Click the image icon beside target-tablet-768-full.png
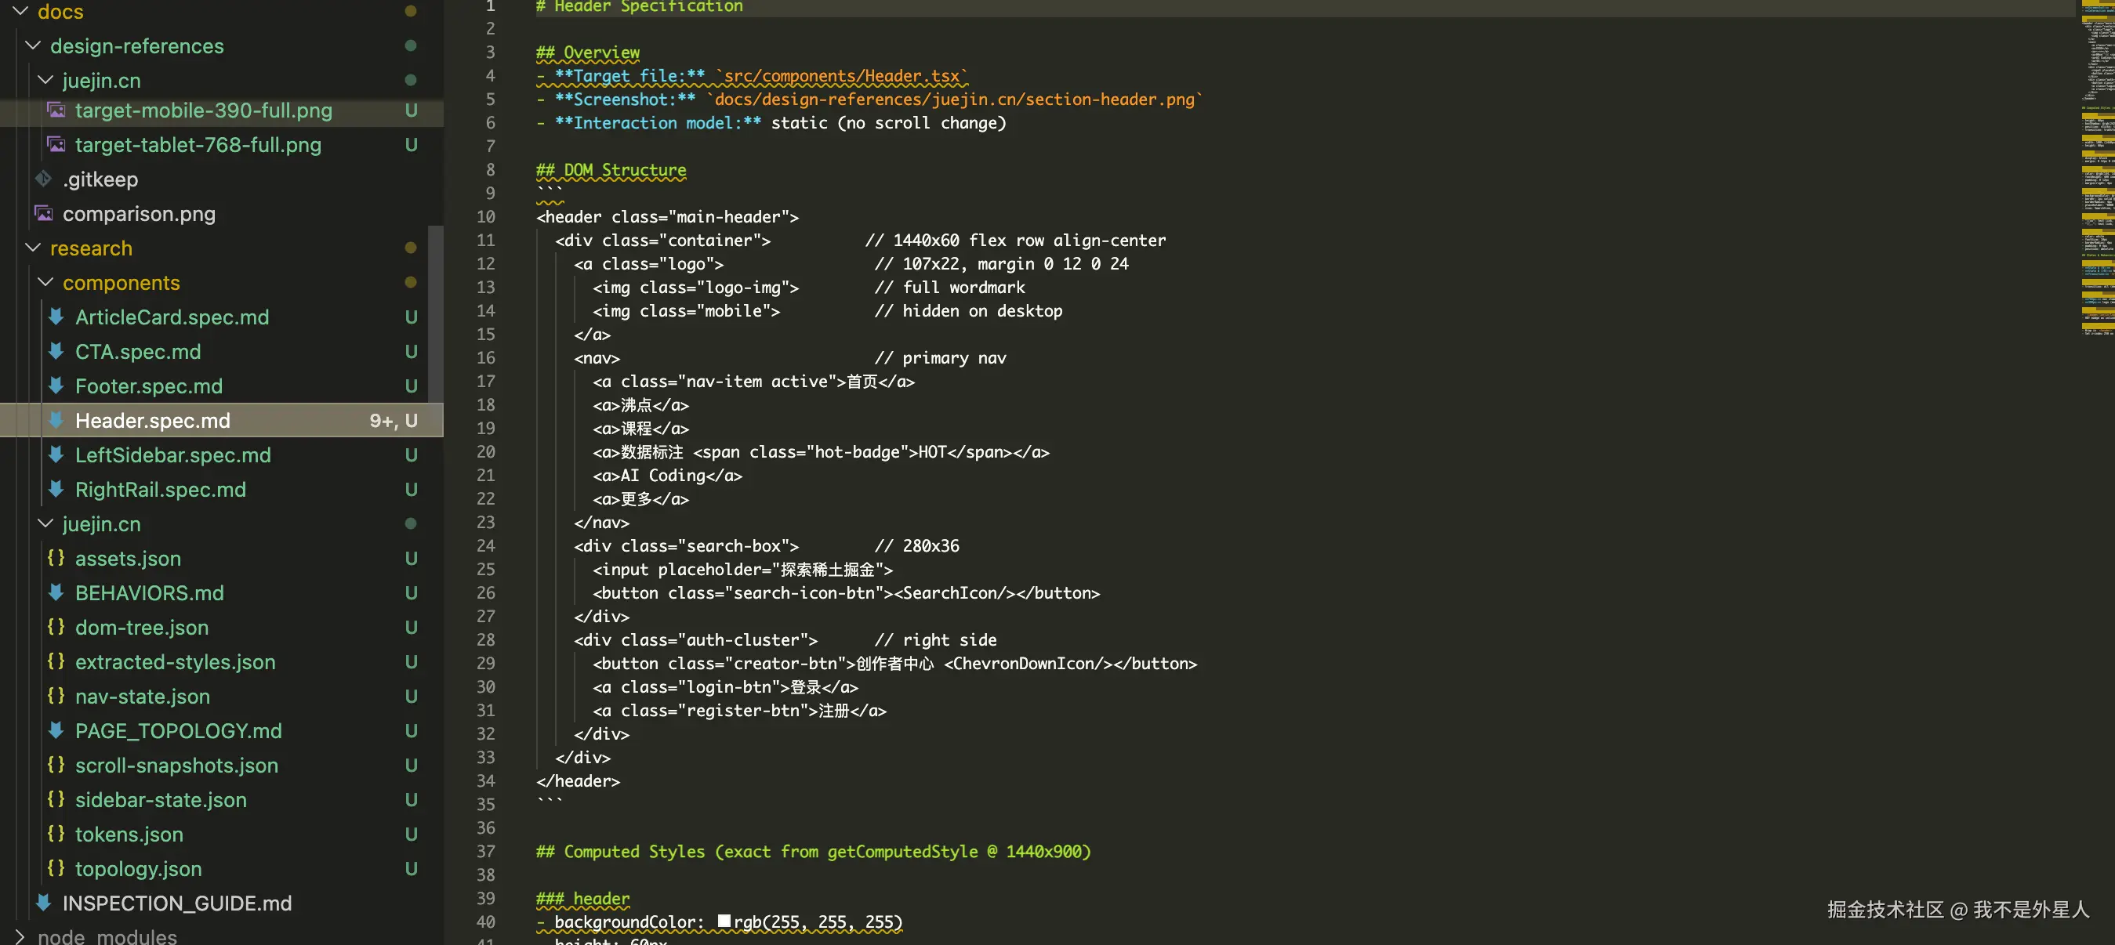 tap(56, 144)
